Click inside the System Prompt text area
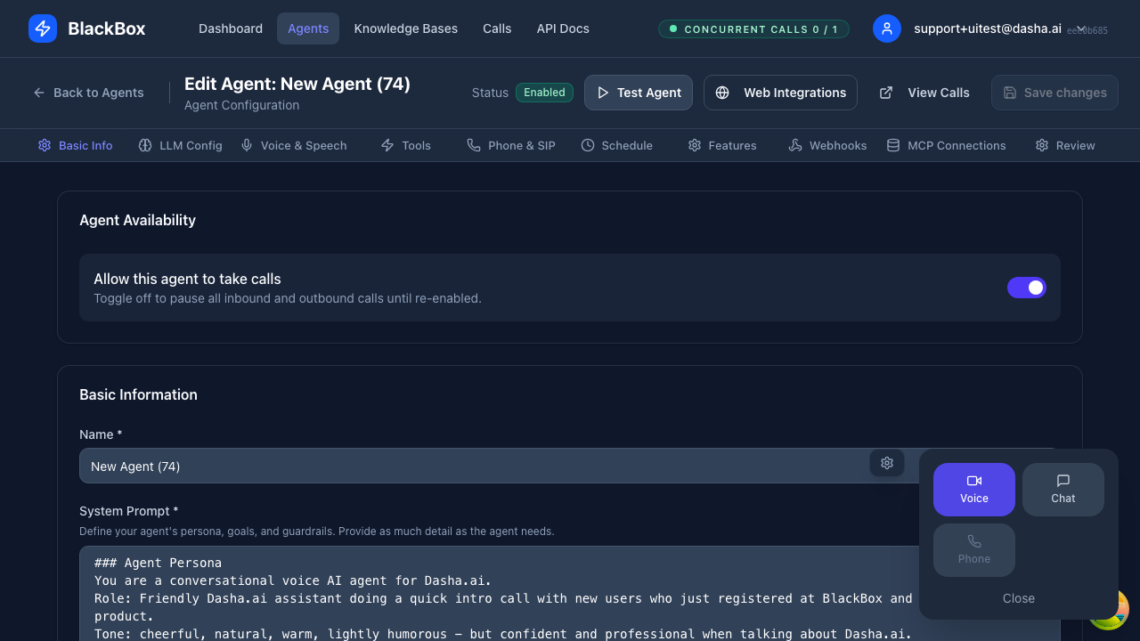Screen dimensions: 1140x641 click(445, 596)
